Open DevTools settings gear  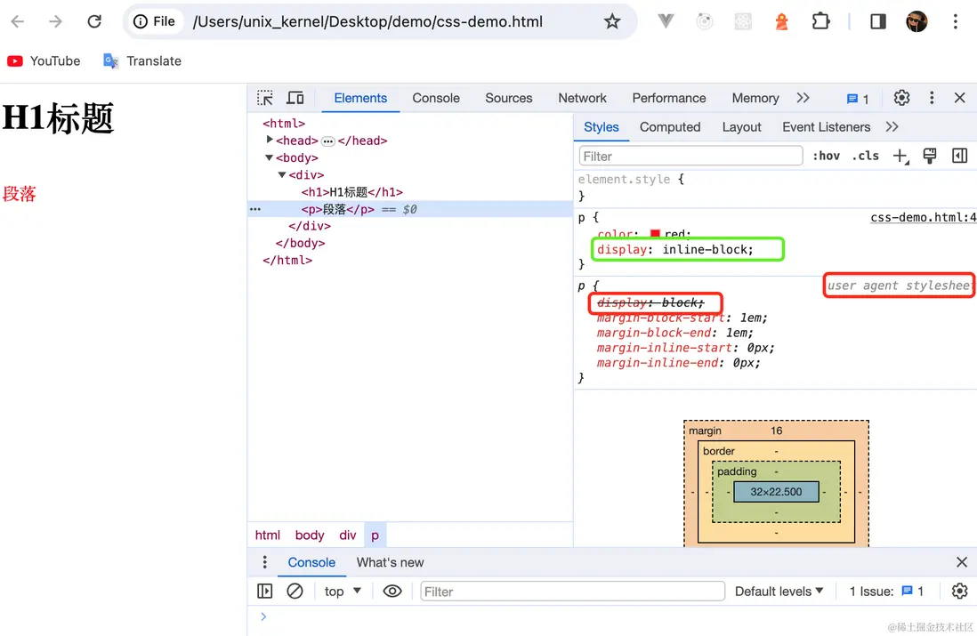click(x=901, y=98)
